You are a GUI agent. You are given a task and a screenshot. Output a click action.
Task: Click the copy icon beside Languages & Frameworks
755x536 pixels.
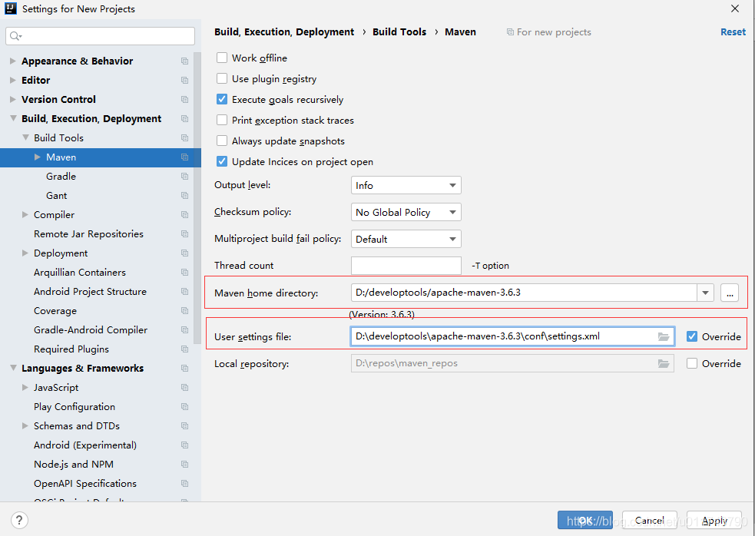tap(184, 369)
